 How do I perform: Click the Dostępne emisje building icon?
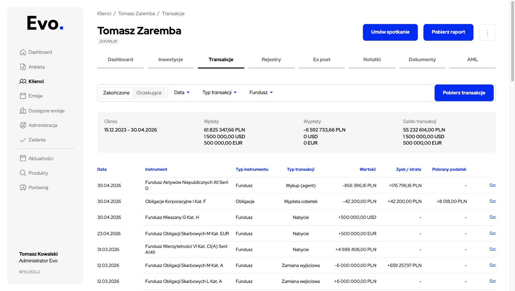[x=23, y=111]
